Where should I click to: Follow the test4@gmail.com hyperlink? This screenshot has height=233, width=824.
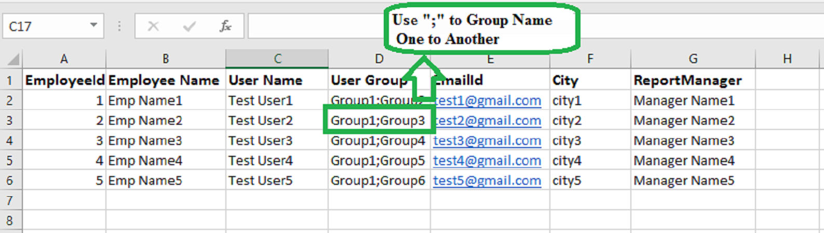tap(487, 161)
